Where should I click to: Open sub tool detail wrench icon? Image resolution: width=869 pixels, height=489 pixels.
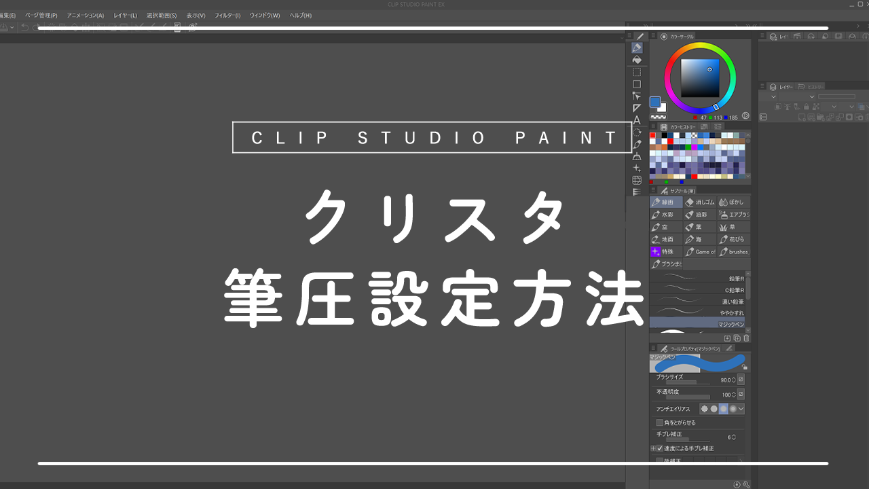tap(746, 484)
